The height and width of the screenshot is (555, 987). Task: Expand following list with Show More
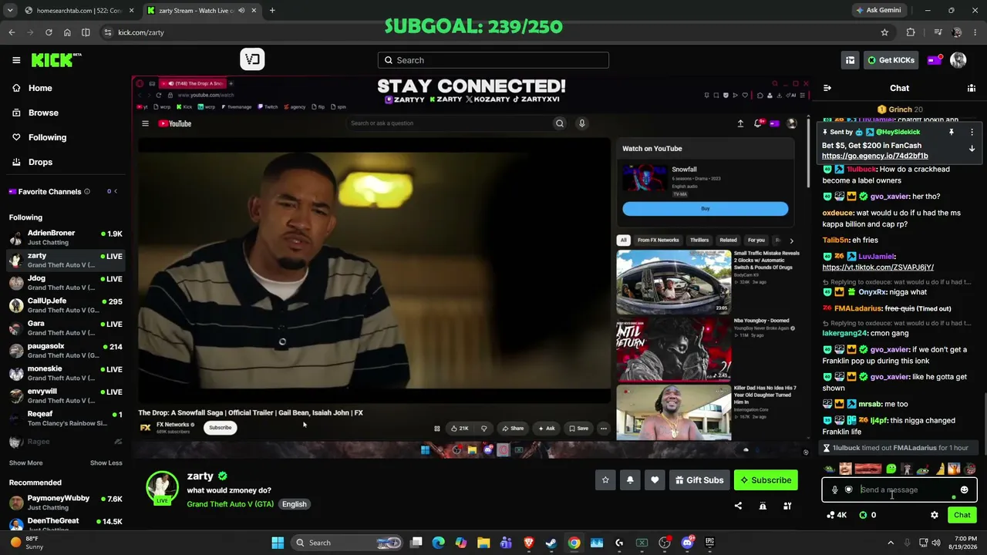(25, 462)
